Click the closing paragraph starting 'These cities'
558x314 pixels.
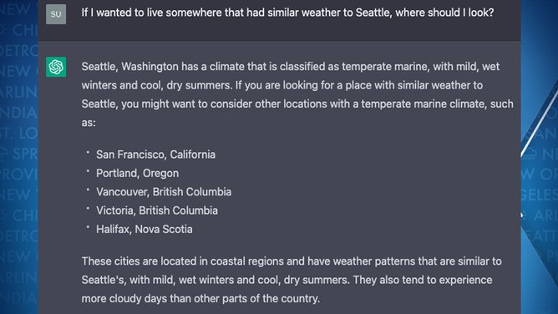click(292, 280)
